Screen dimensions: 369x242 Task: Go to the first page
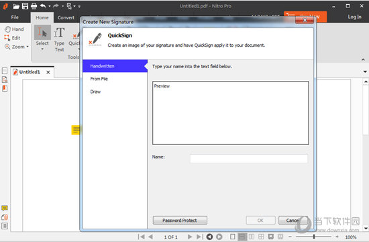(141, 237)
